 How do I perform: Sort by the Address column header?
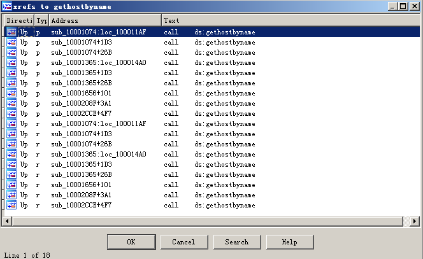click(x=106, y=20)
